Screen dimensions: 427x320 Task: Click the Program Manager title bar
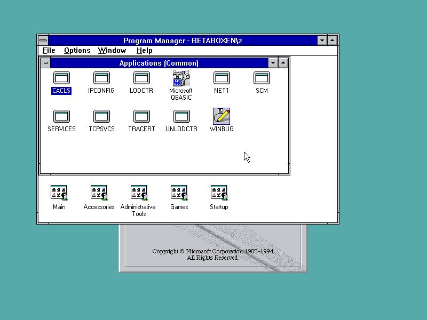[x=183, y=41]
